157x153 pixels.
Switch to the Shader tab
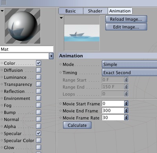click(x=95, y=11)
